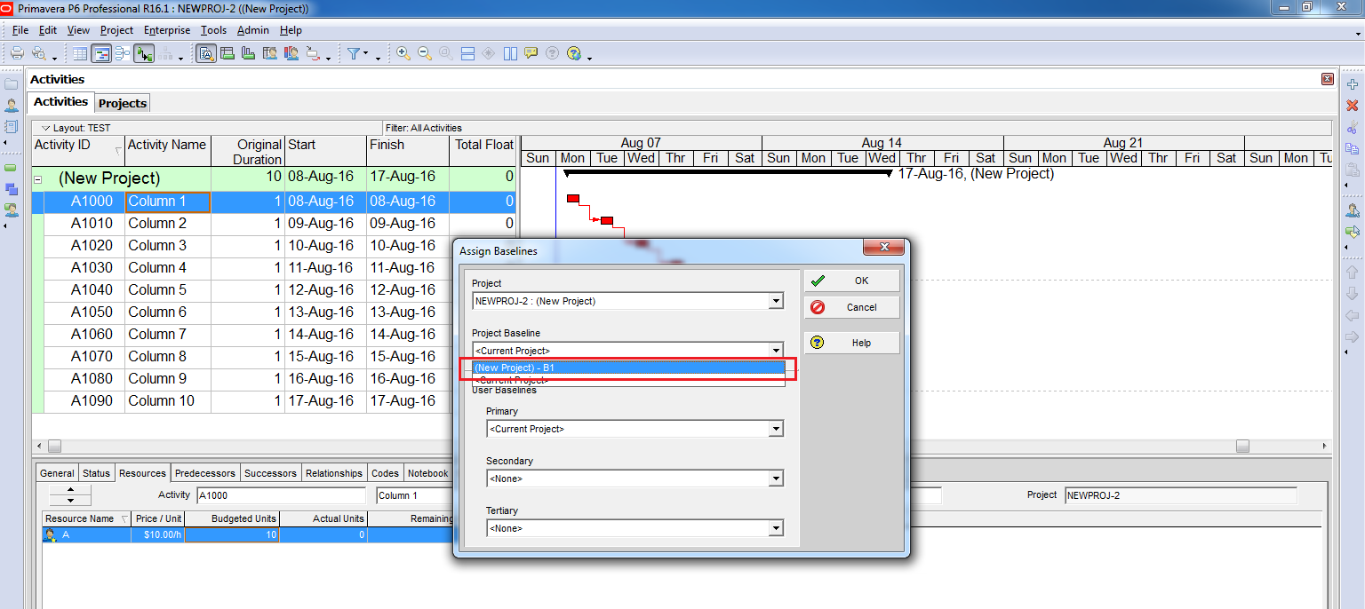Expand the Secondary baseline dropdown
Screen dimensions: 1365x609
(x=776, y=478)
